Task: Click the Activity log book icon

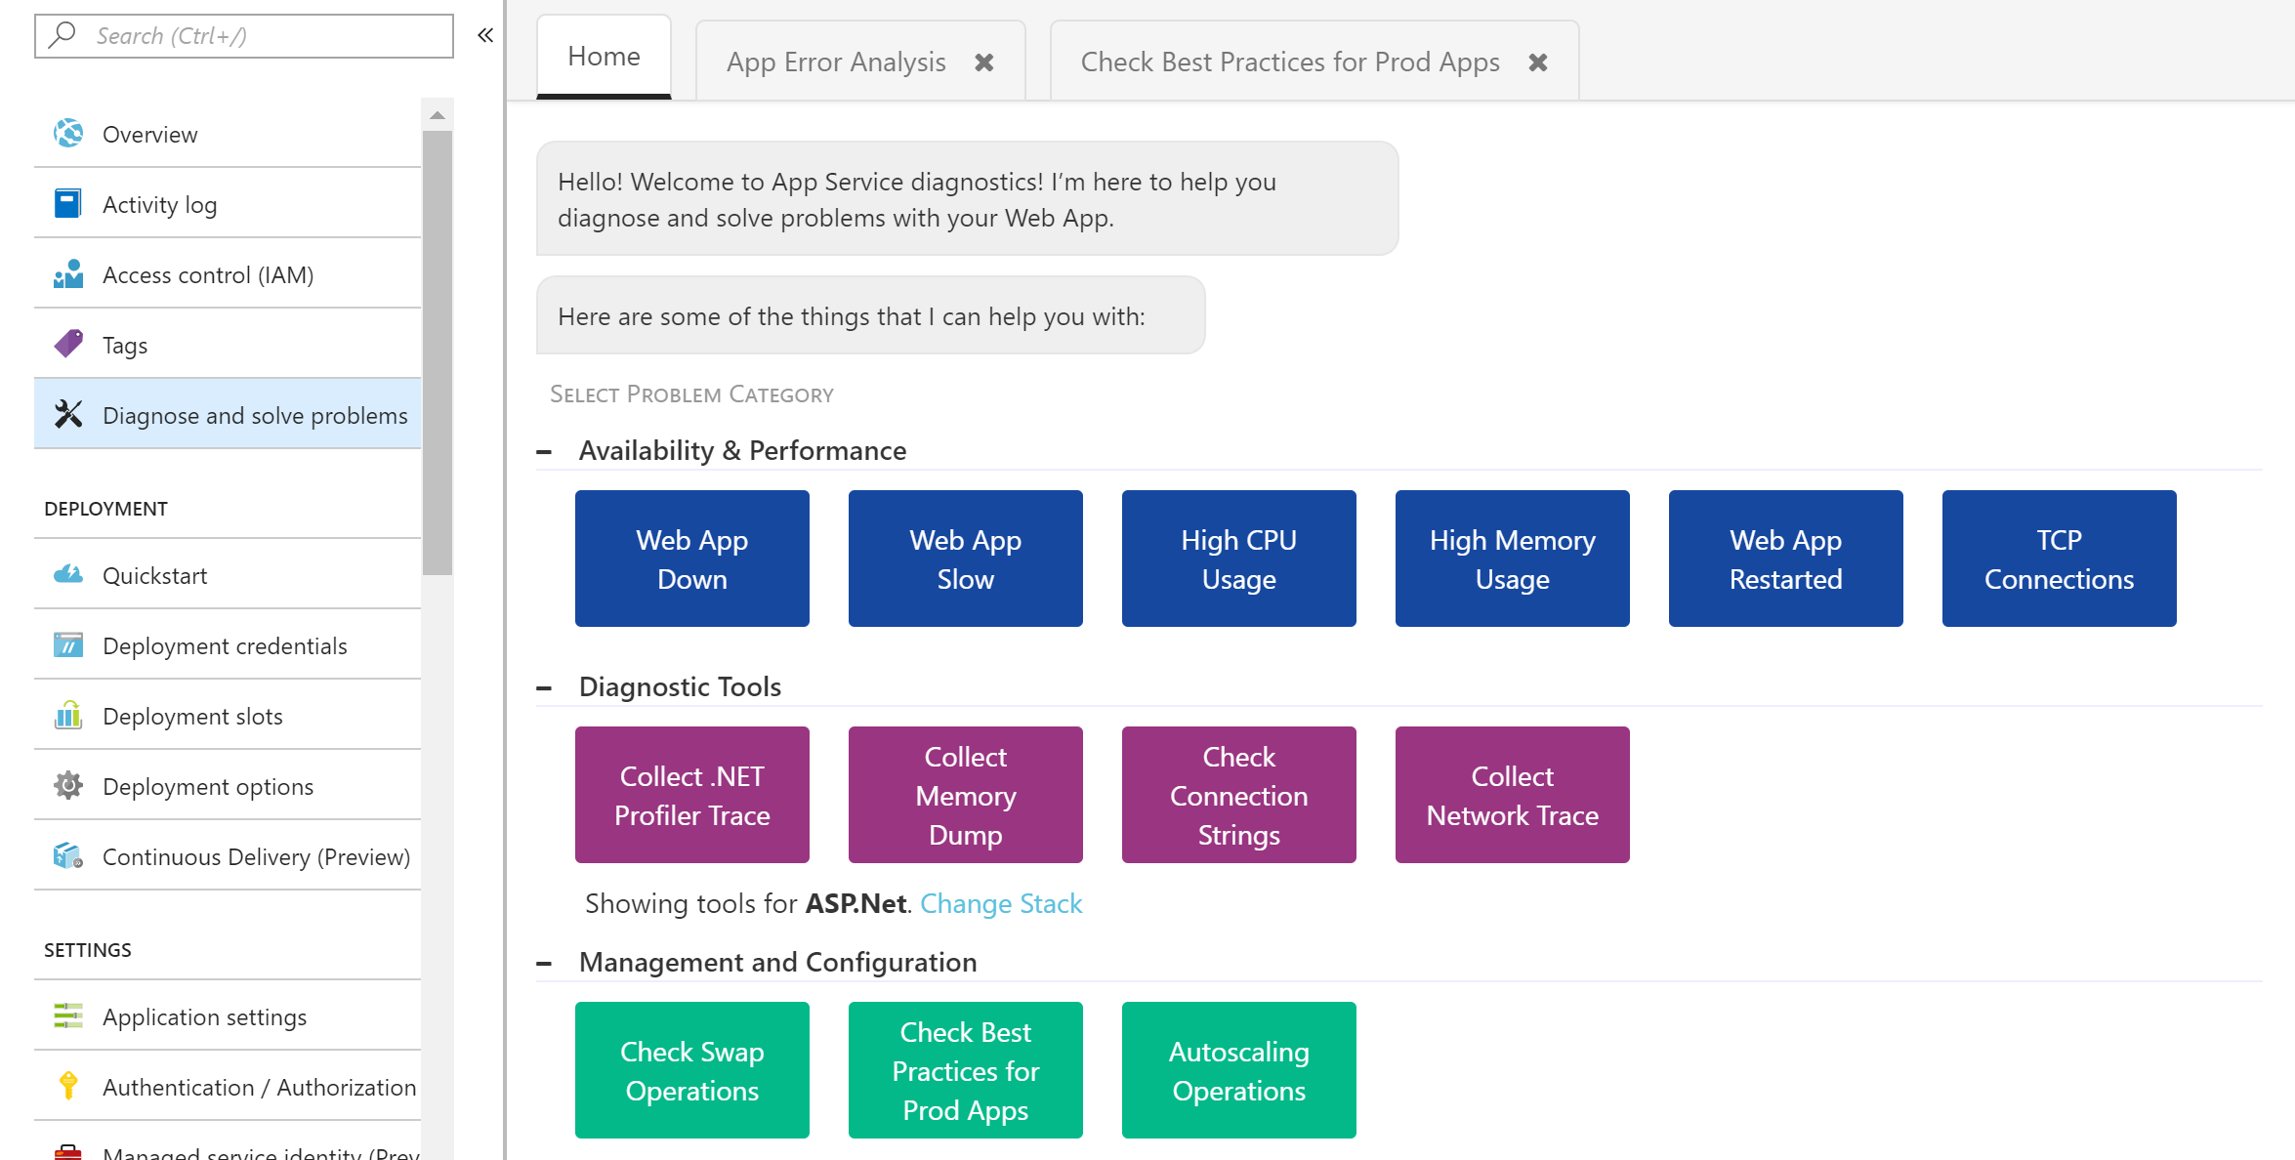Action: coord(68,204)
